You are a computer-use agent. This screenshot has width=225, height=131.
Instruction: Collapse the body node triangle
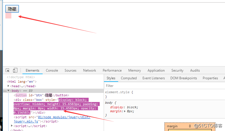pyautogui.click(x=8, y=91)
